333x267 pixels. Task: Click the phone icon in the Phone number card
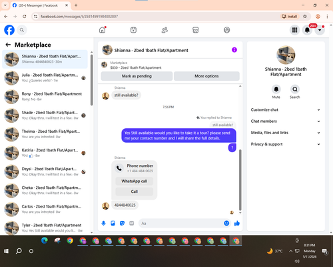coord(119,168)
